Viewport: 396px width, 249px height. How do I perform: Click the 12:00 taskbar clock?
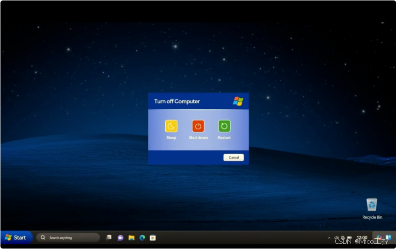(x=362, y=237)
